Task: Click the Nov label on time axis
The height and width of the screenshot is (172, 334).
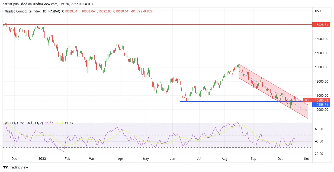Action: pyautogui.click(x=306, y=158)
